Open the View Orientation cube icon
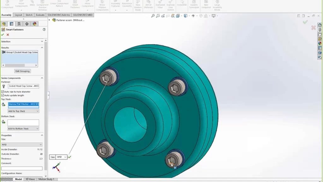Screen dimensions: 323x182 click(178, 16)
